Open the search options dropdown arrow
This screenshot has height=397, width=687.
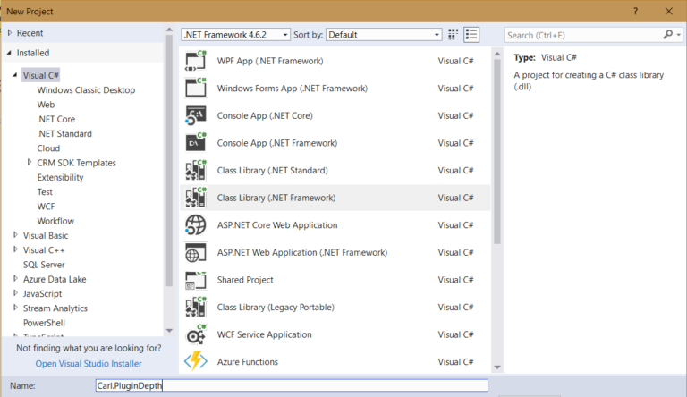(x=679, y=35)
